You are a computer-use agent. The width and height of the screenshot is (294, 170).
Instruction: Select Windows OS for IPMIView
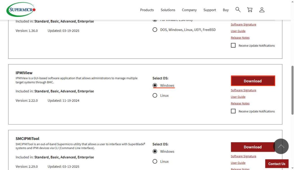tap(155, 85)
